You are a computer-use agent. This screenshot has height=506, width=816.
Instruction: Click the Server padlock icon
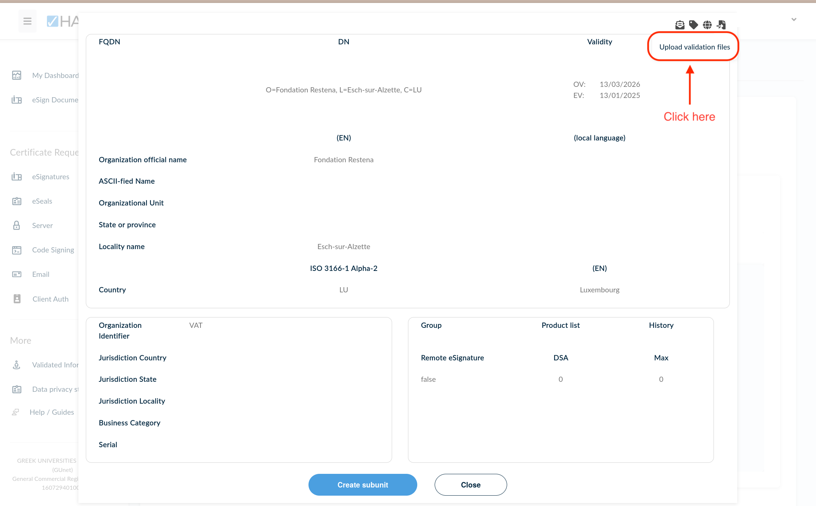(17, 225)
